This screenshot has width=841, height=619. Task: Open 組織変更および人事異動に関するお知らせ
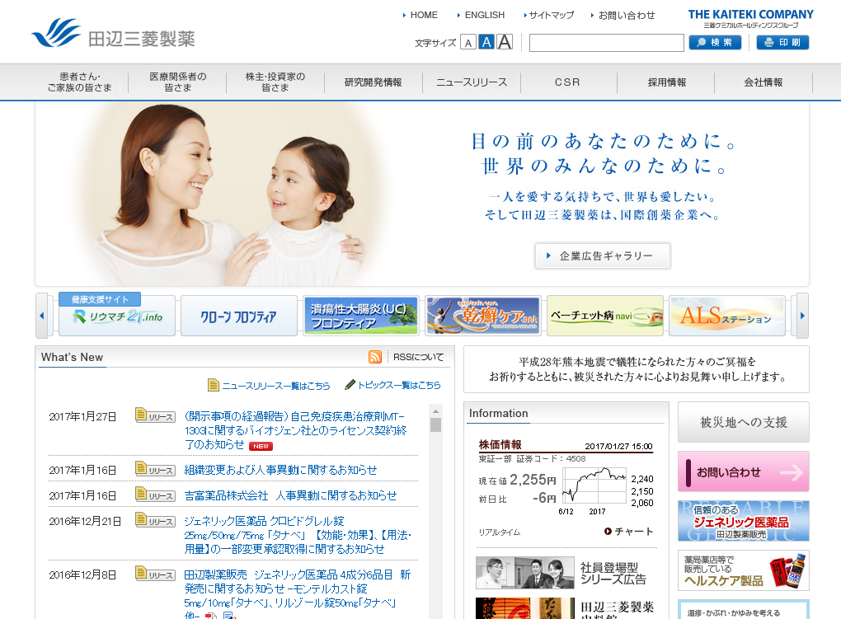(280, 470)
